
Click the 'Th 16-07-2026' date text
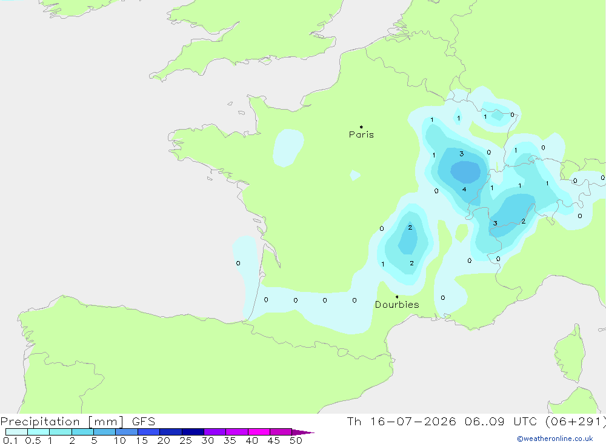401,421
